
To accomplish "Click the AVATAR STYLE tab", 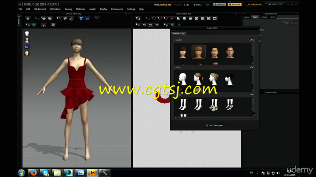I will coord(179,33).
